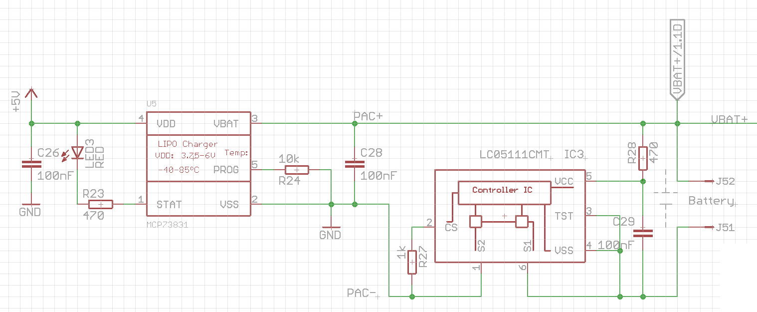Click the S2 MOSFET switch square

click(476, 221)
